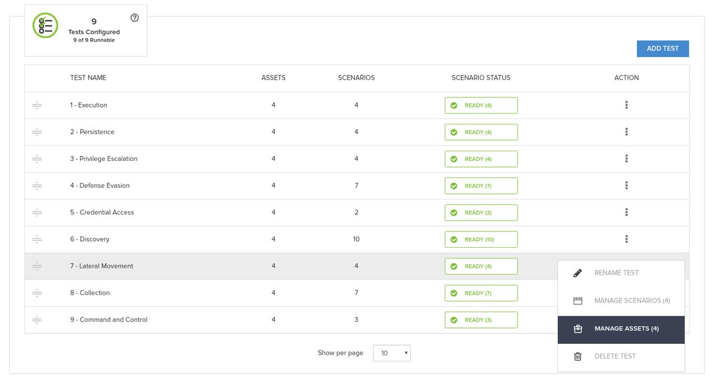Click the Show per page label
This screenshot has width=711, height=376.
pos(340,353)
